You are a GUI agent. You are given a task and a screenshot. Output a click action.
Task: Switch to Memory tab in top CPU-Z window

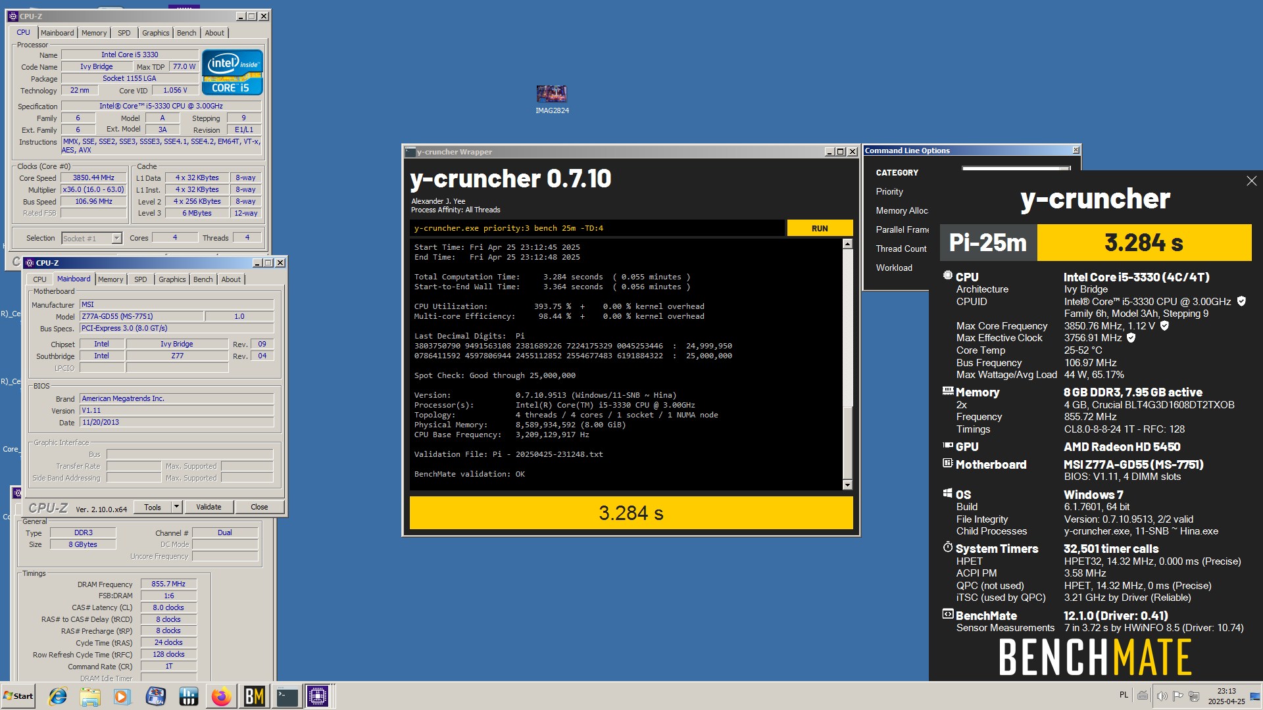(94, 33)
